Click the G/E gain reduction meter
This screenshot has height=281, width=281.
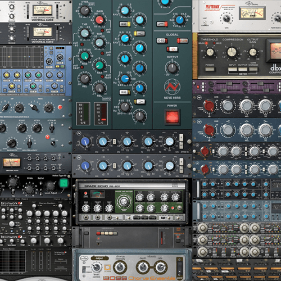(83, 114)
